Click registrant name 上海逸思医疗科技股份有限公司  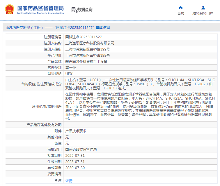[x=90, y=43]
